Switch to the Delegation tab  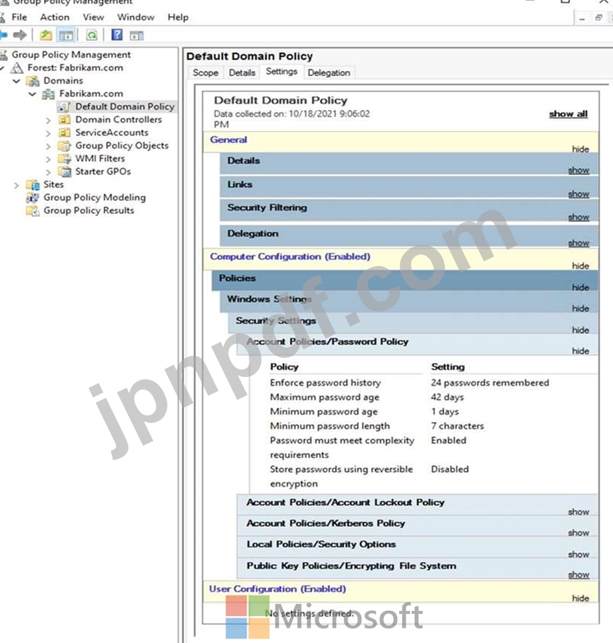point(329,72)
